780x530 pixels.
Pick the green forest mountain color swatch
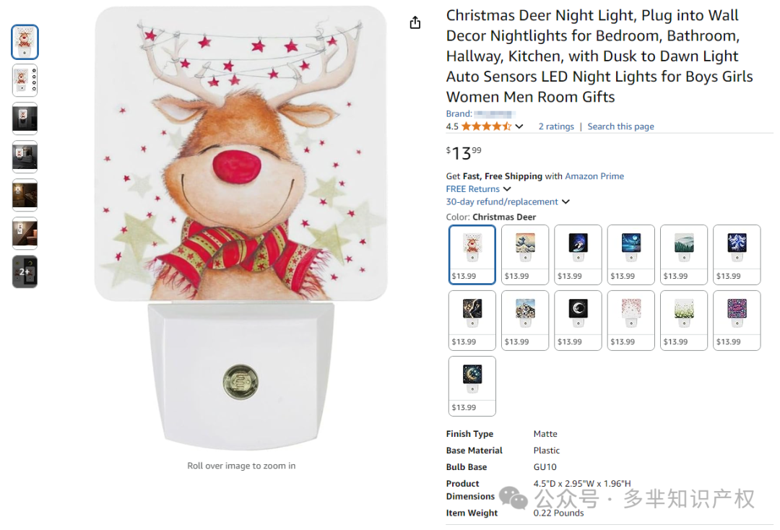(683, 254)
